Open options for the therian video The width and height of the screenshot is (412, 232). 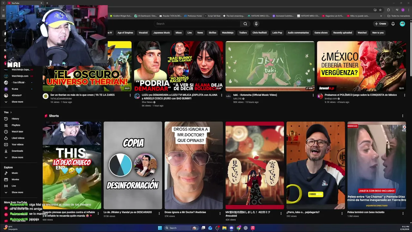pyautogui.click(x=130, y=95)
